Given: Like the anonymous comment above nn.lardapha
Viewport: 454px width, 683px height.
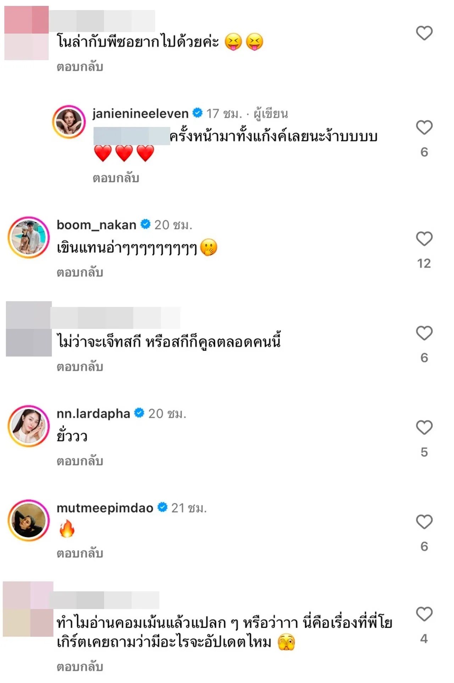Looking at the screenshot, I should pyautogui.click(x=424, y=333).
